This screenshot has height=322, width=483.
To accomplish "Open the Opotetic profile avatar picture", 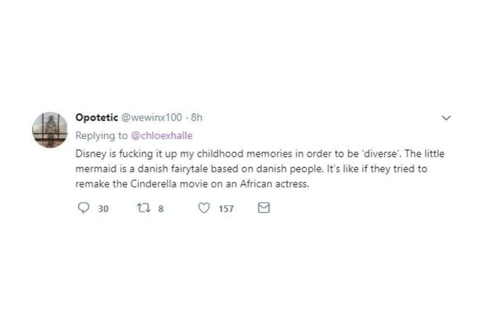I will click(50, 130).
